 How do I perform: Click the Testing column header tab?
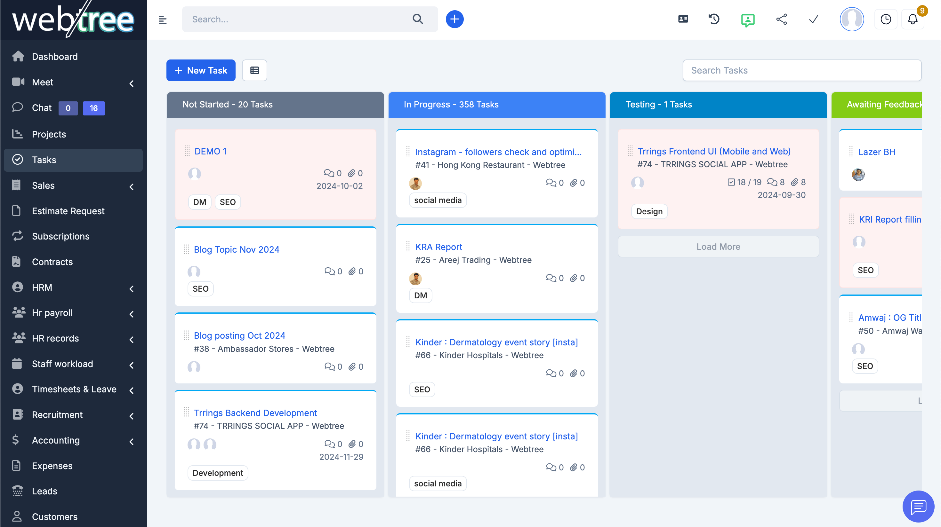pyautogui.click(x=718, y=104)
